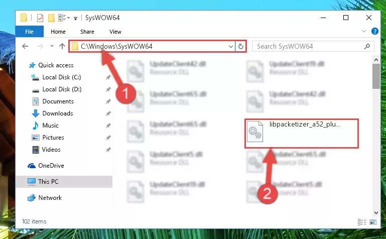Screen dimensions: 386x239
Task: Click the pin icon next to Local Disk (D:)
Action: click(x=108, y=89)
